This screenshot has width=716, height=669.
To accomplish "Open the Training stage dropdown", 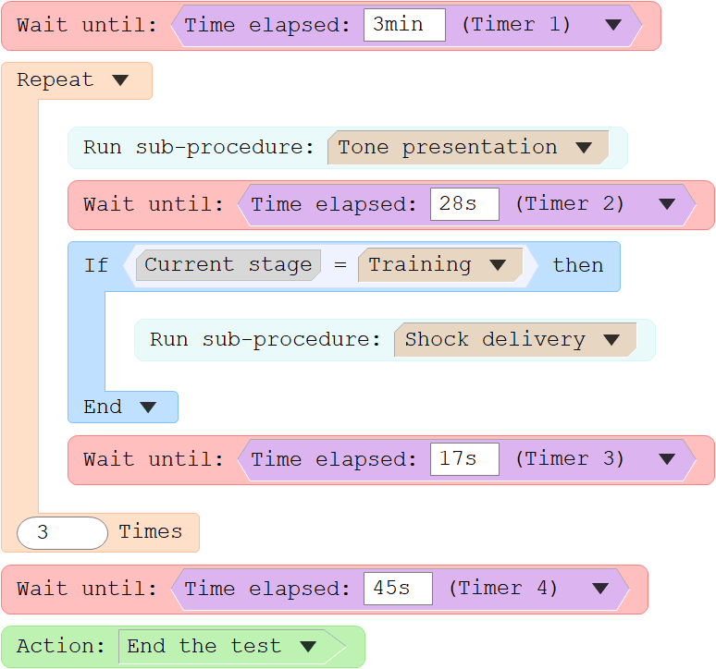I will pyautogui.click(x=498, y=265).
